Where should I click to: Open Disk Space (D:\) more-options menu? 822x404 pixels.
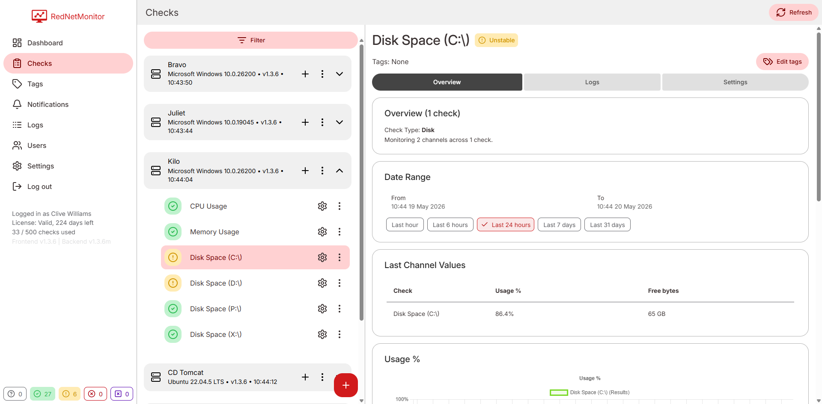(340, 283)
